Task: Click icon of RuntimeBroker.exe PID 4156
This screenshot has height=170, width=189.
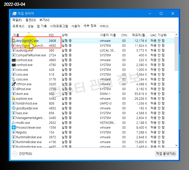Action: point(14,142)
